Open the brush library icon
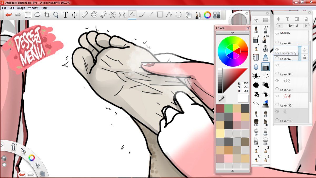 click(265, 20)
